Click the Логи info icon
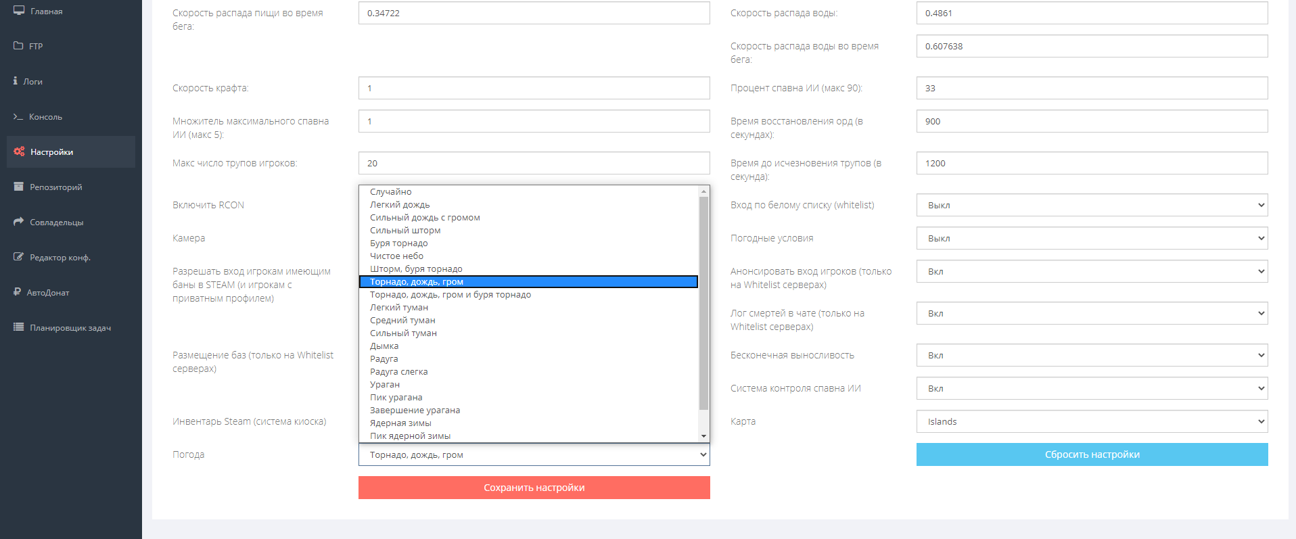Screen dimensions: 1296x539 click(x=16, y=81)
